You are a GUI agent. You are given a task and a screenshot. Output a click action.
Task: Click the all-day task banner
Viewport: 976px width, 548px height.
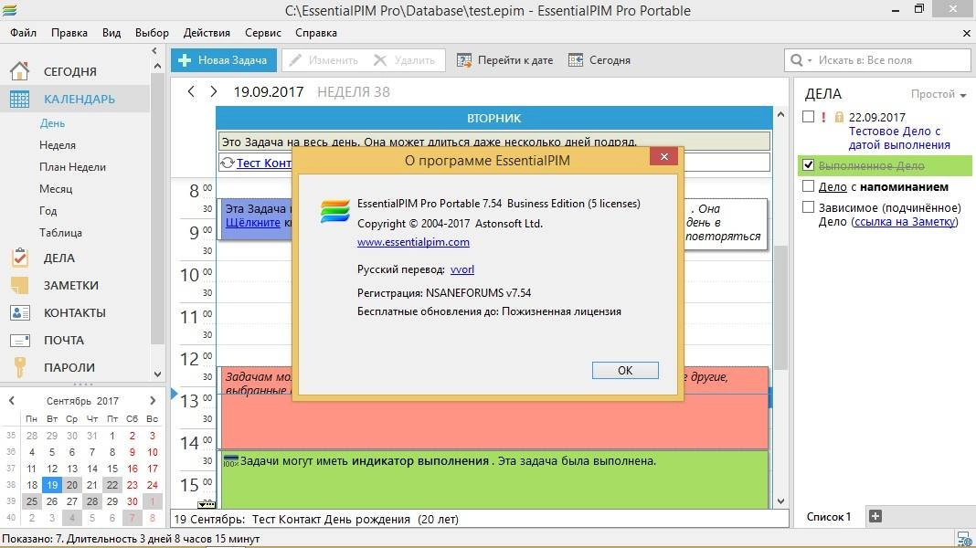coord(494,142)
